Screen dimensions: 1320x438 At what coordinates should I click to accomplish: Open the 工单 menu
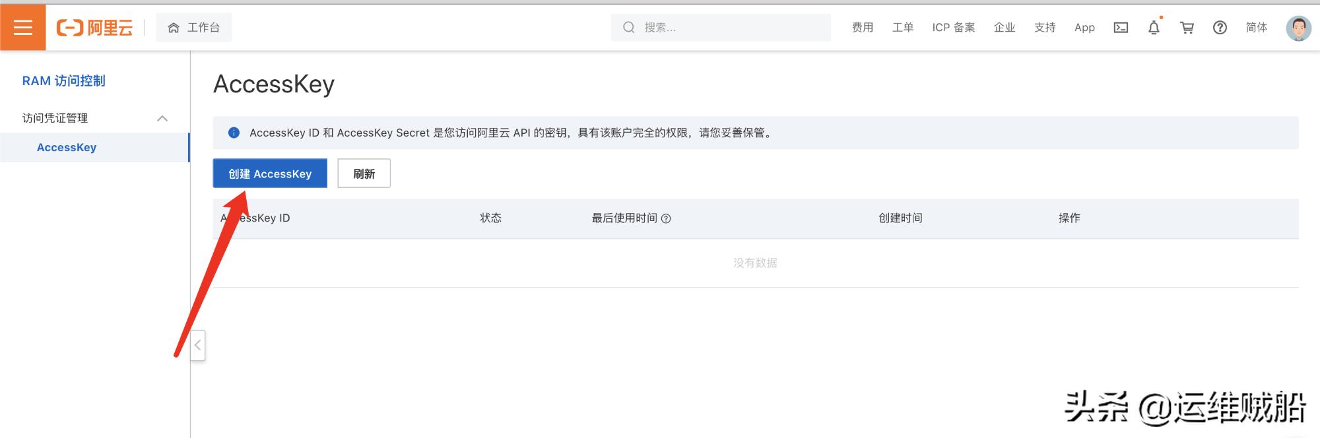pyautogui.click(x=902, y=28)
